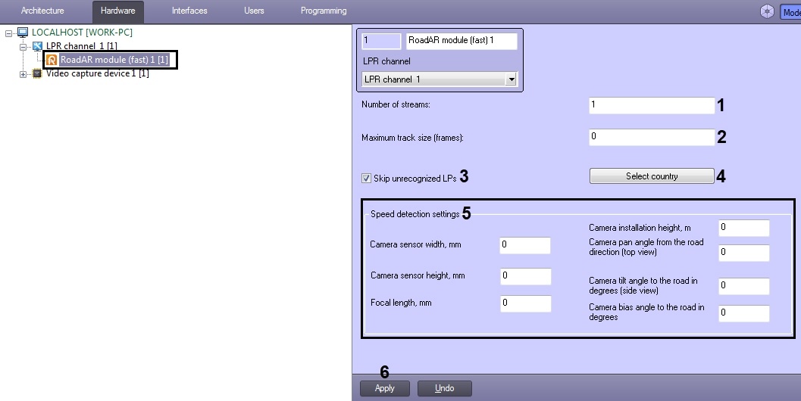Open the Architecture tab

coord(42,11)
